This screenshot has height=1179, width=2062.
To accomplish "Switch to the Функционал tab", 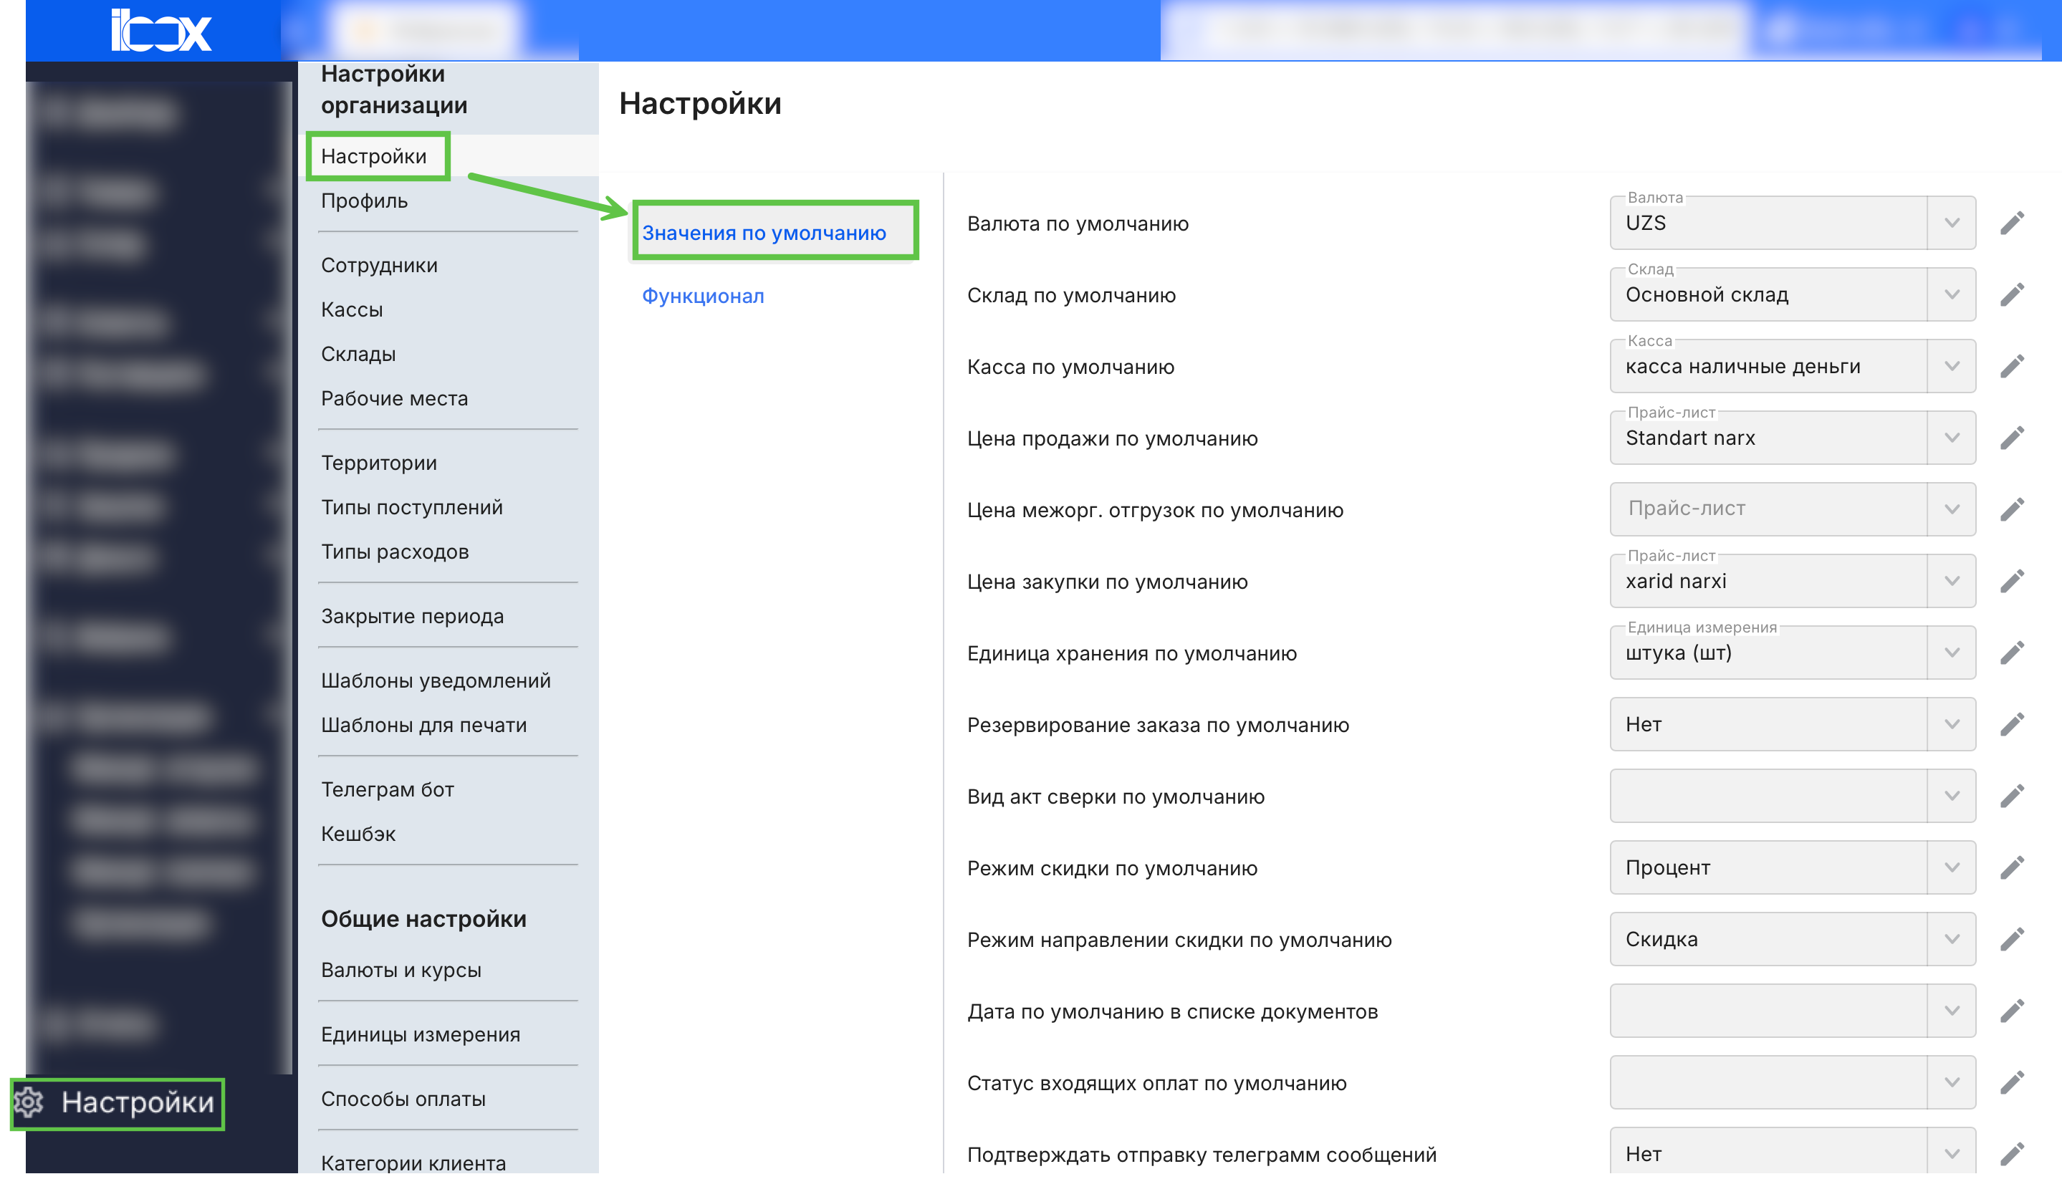I will point(702,296).
